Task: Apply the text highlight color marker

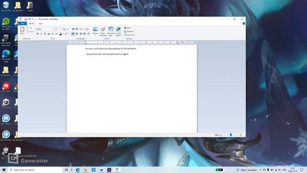Action: click(x=66, y=34)
